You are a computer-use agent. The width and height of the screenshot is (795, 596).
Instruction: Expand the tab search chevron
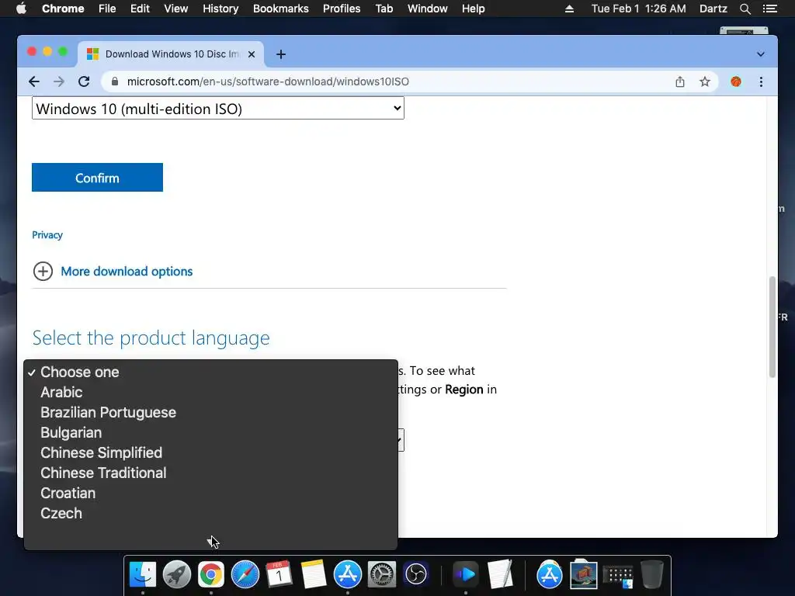761,54
